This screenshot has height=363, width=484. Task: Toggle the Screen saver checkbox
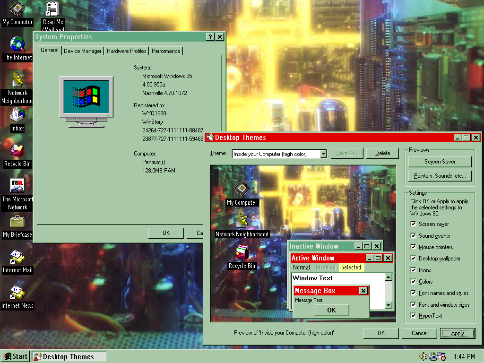pyautogui.click(x=413, y=224)
